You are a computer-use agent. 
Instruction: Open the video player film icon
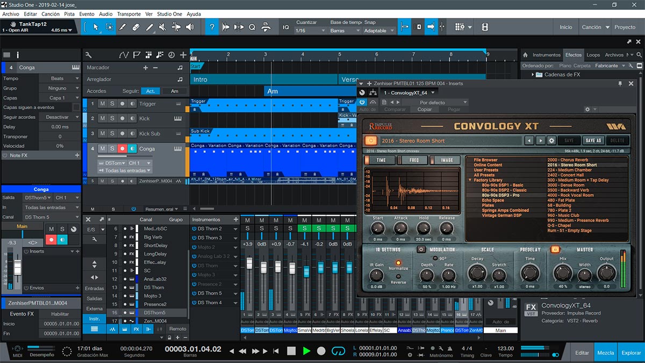(x=485, y=27)
